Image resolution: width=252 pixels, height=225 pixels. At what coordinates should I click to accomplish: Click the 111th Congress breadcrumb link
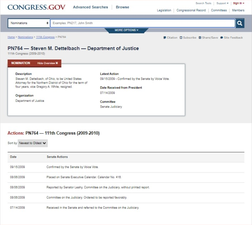pos(45,37)
